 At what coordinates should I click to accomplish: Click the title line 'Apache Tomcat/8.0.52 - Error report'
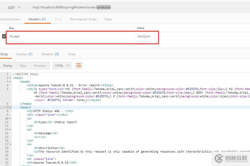click(x=70, y=85)
